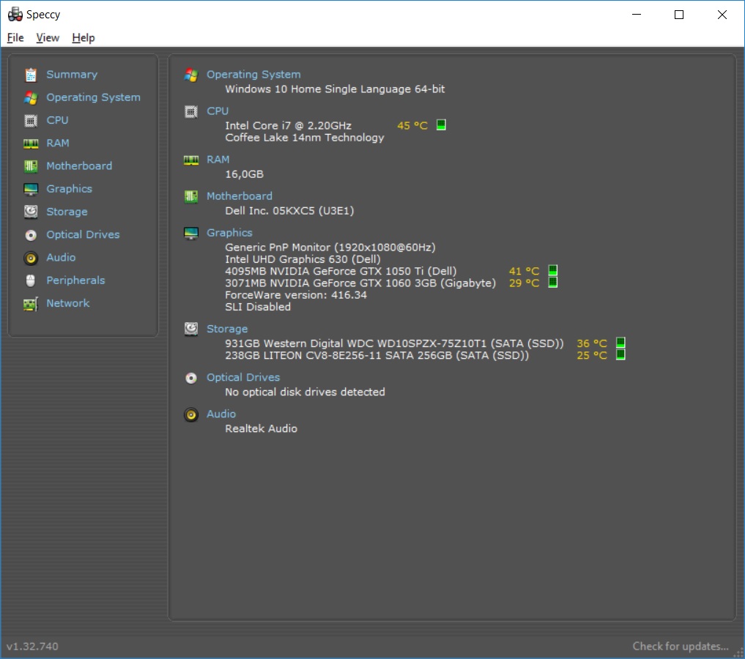Image resolution: width=745 pixels, height=659 pixels.
Task: Click the version label v1.32.740
Action: [x=32, y=646]
